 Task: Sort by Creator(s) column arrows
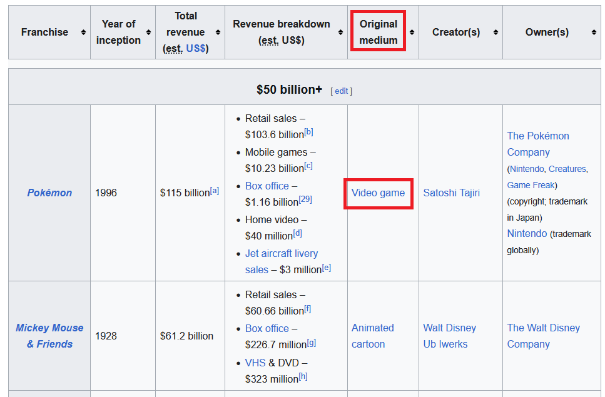[x=496, y=33]
